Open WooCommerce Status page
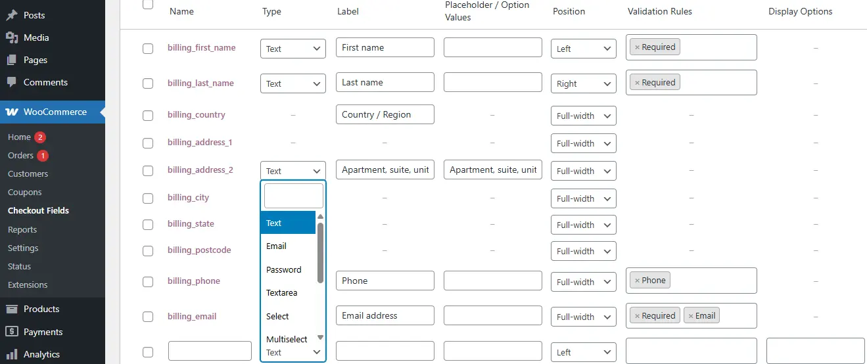 click(20, 266)
